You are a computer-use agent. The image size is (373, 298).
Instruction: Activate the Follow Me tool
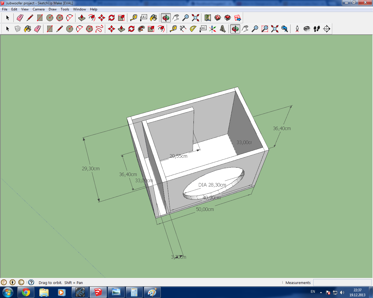point(141,29)
